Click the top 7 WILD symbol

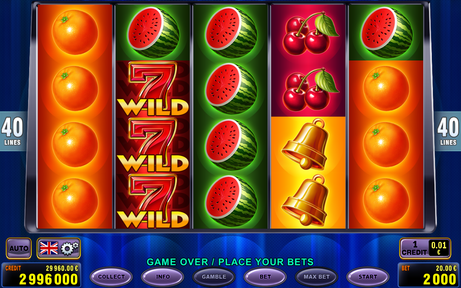153,89
